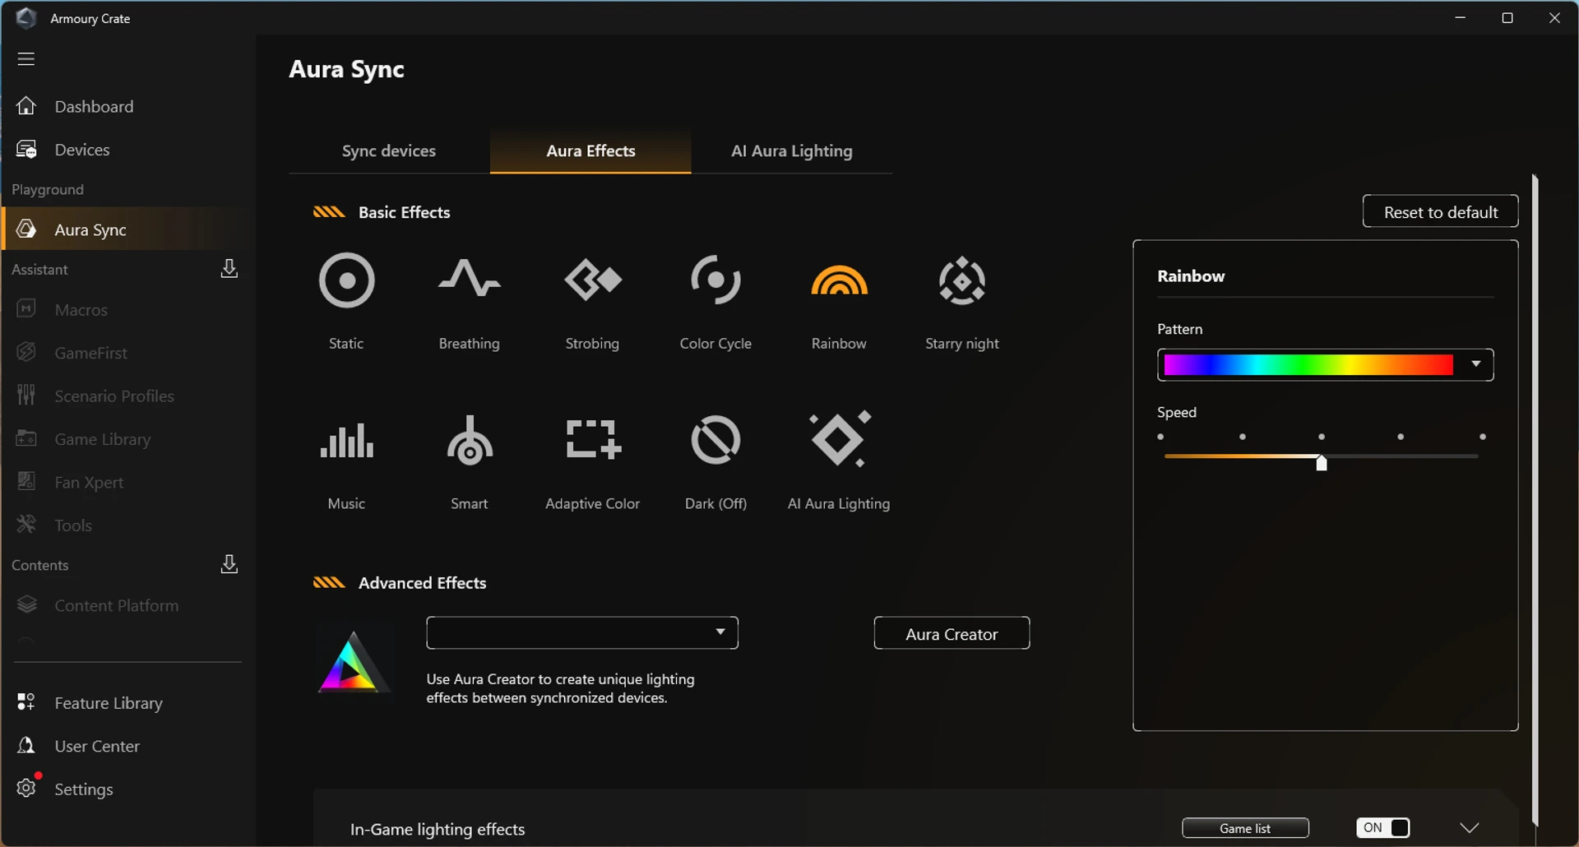The width and height of the screenshot is (1579, 847).
Task: Pick the Smart effect icon
Action: 470,440
